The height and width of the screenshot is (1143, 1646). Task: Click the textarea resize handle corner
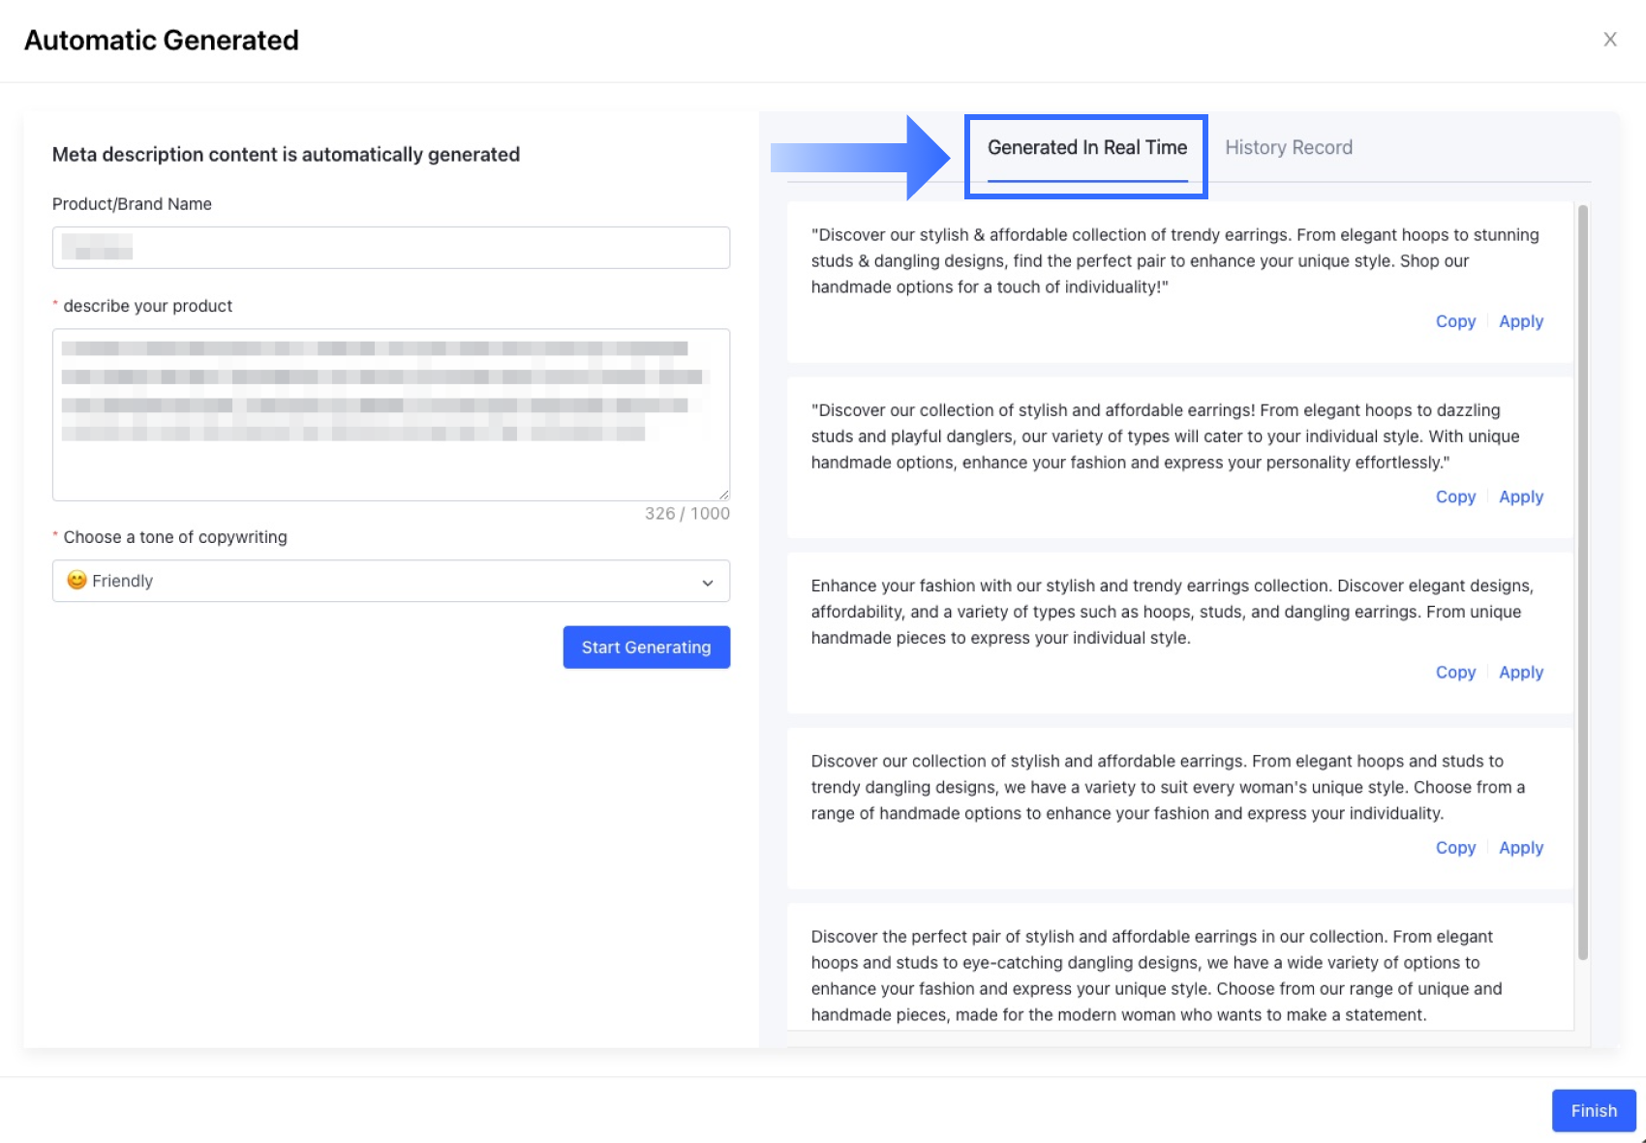pos(723,495)
